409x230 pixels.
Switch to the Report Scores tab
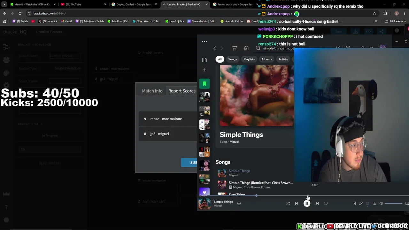182,91
